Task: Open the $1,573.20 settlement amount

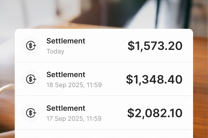Action: (x=155, y=46)
